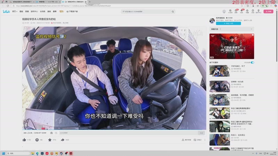Image resolution: width=278 pixels, height=156 pixels.
Task: Open Microsoft Edge from the taskbar
Action: point(38,153)
